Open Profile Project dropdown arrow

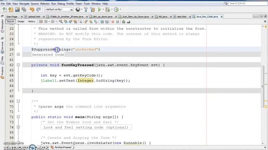coord(120,10)
